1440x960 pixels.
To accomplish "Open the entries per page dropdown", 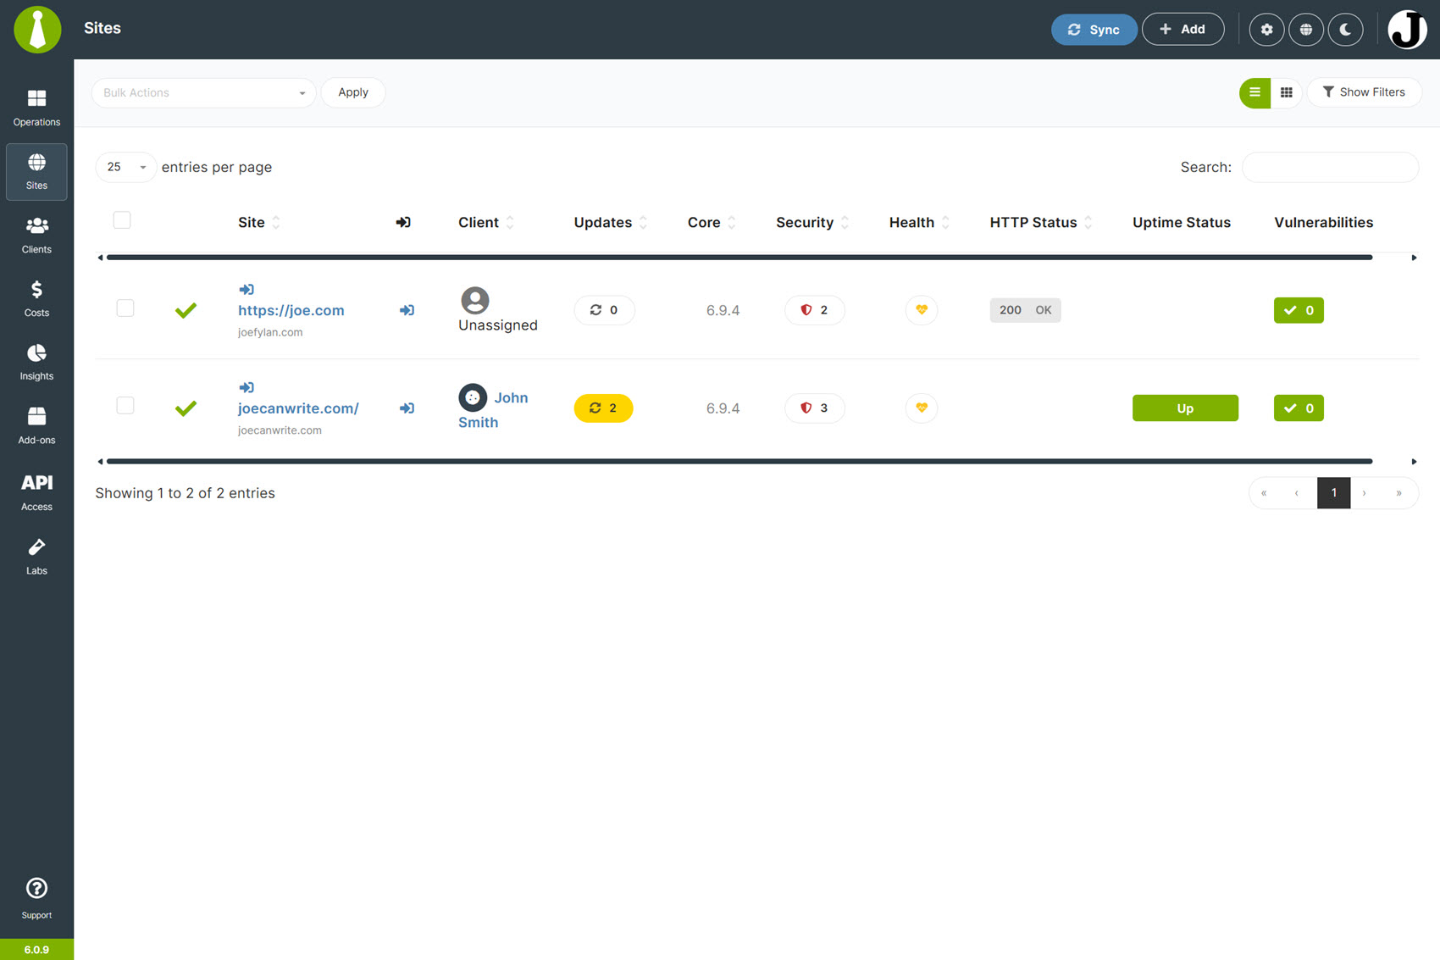I will (125, 167).
